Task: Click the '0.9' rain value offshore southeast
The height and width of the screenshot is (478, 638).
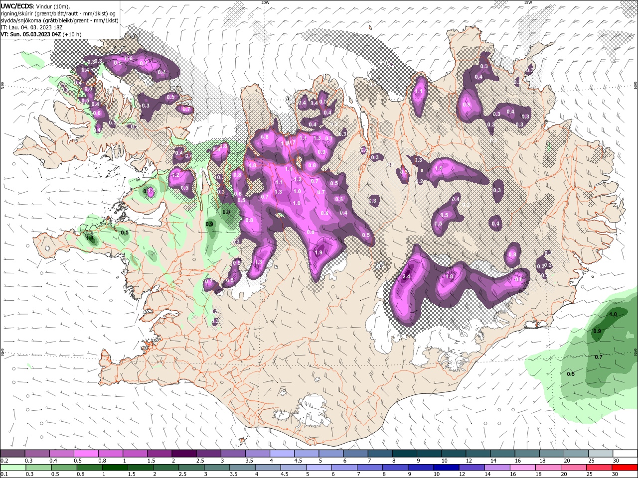Action: tap(597, 331)
